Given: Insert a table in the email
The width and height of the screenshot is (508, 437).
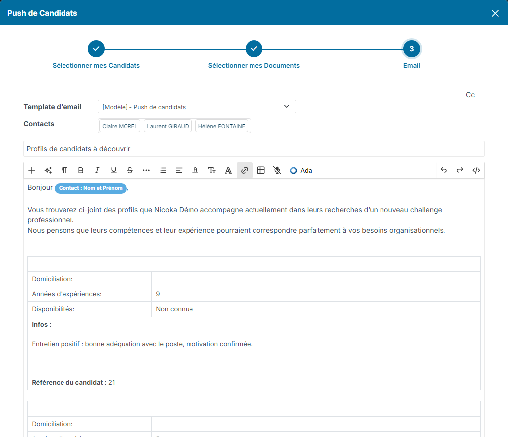Looking at the screenshot, I should pos(261,170).
